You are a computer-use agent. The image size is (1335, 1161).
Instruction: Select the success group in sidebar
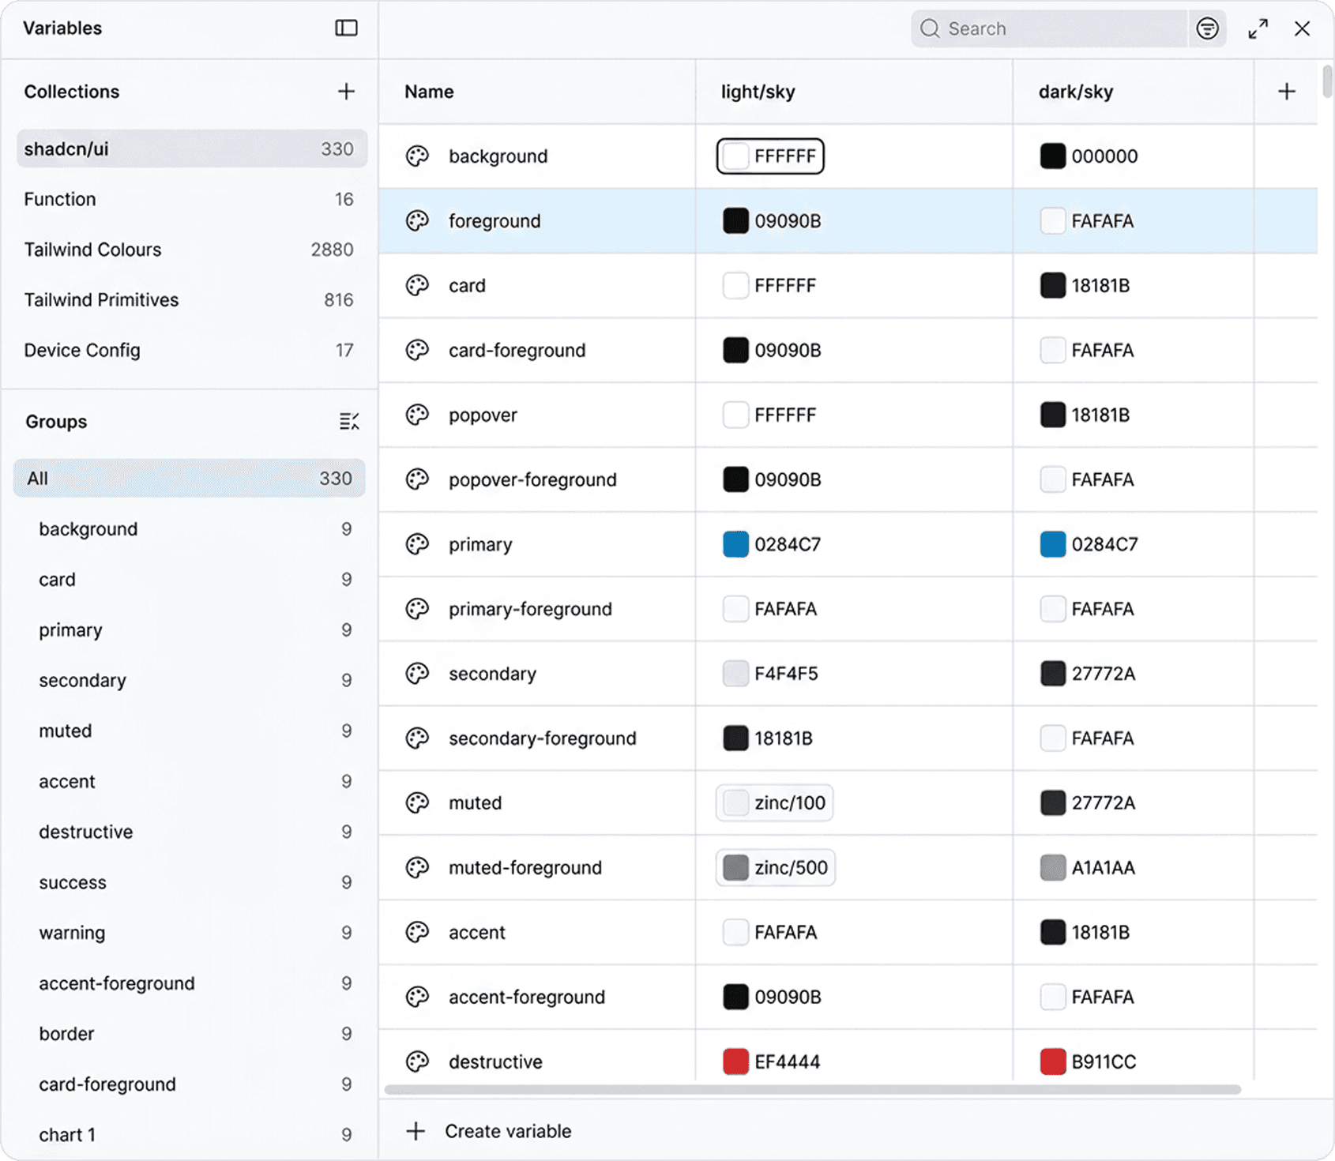click(190, 882)
